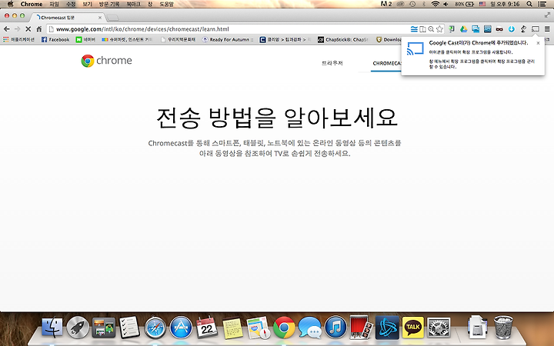Open Launchpad rocket icon in dock

point(78,328)
